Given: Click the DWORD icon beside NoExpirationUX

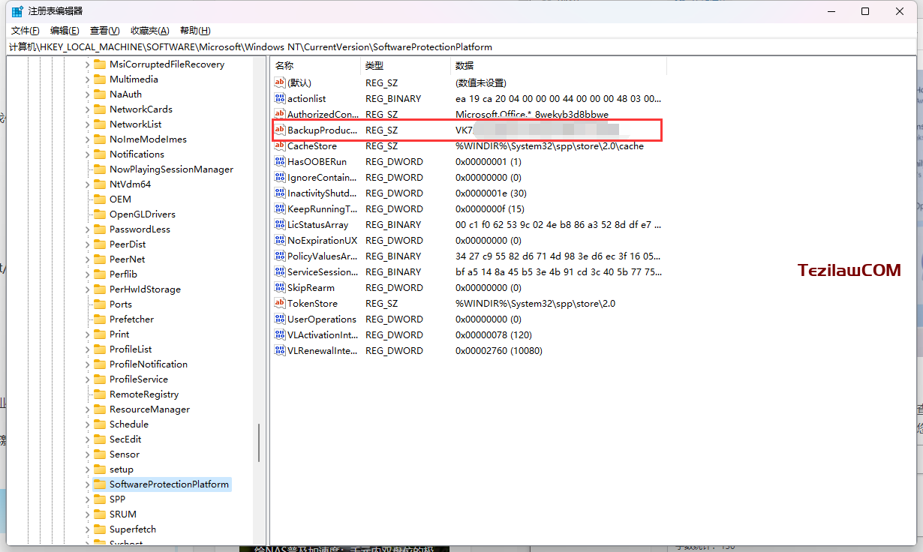Looking at the screenshot, I should (x=280, y=240).
